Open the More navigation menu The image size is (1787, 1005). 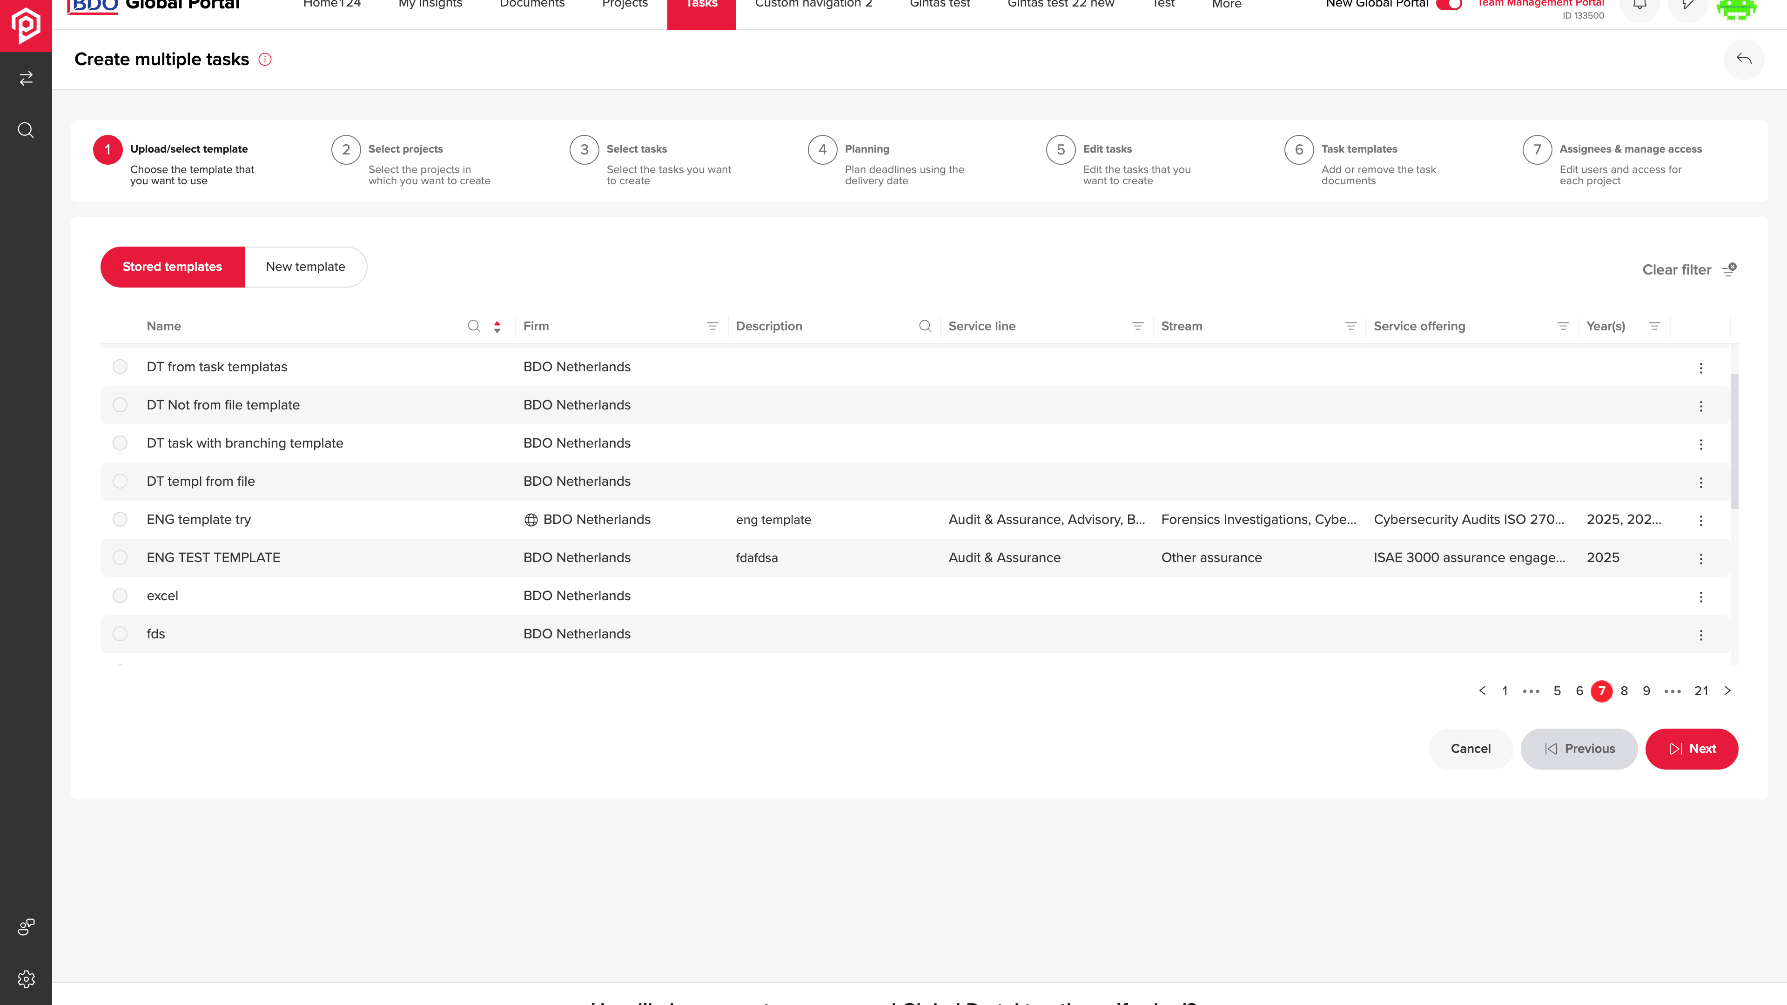(1227, 4)
